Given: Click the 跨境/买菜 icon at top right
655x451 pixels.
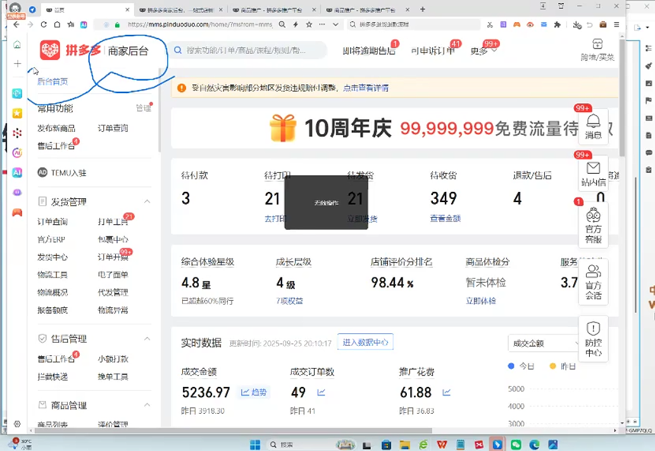Looking at the screenshot, I should 597,44.
